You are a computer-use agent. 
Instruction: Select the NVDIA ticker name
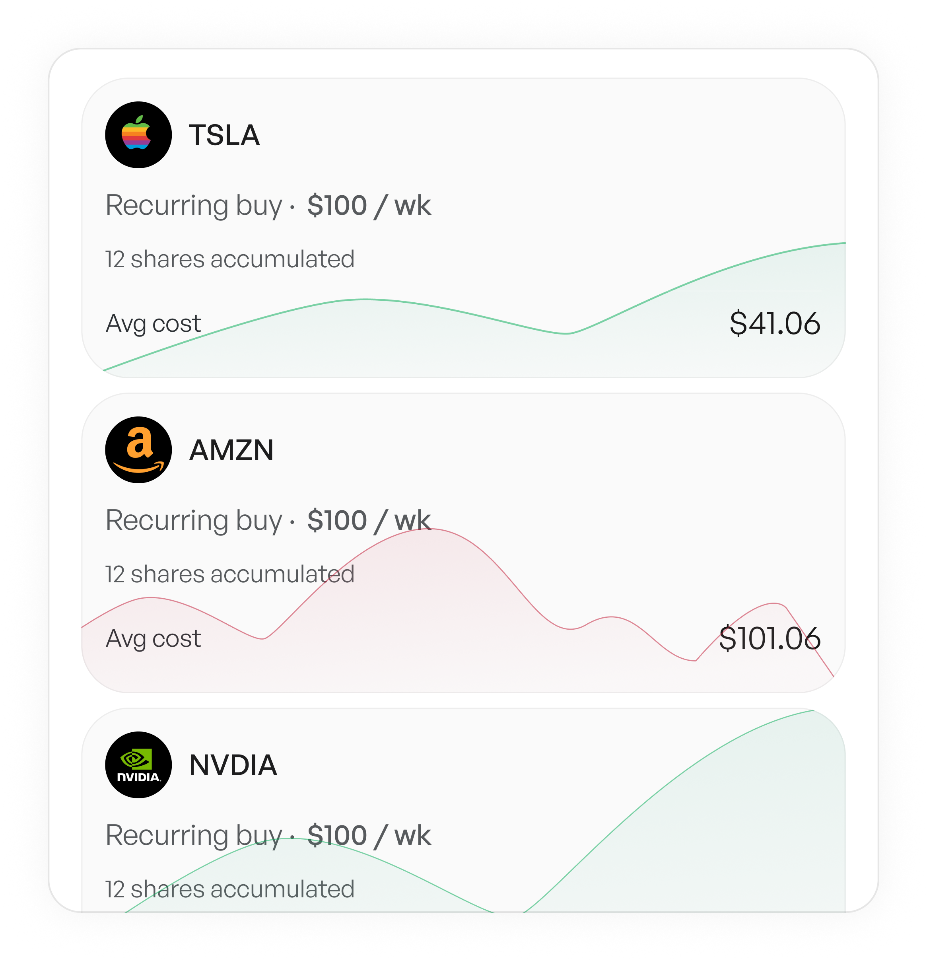point(233,765)
